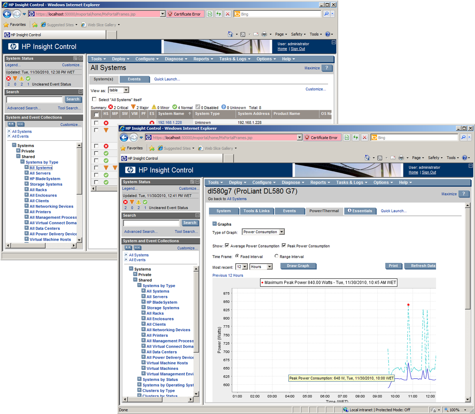Viewport: 475px width, 414px height.
Task: Click the critical icon for 192.168.1.228 row
Action: (106, 123)
